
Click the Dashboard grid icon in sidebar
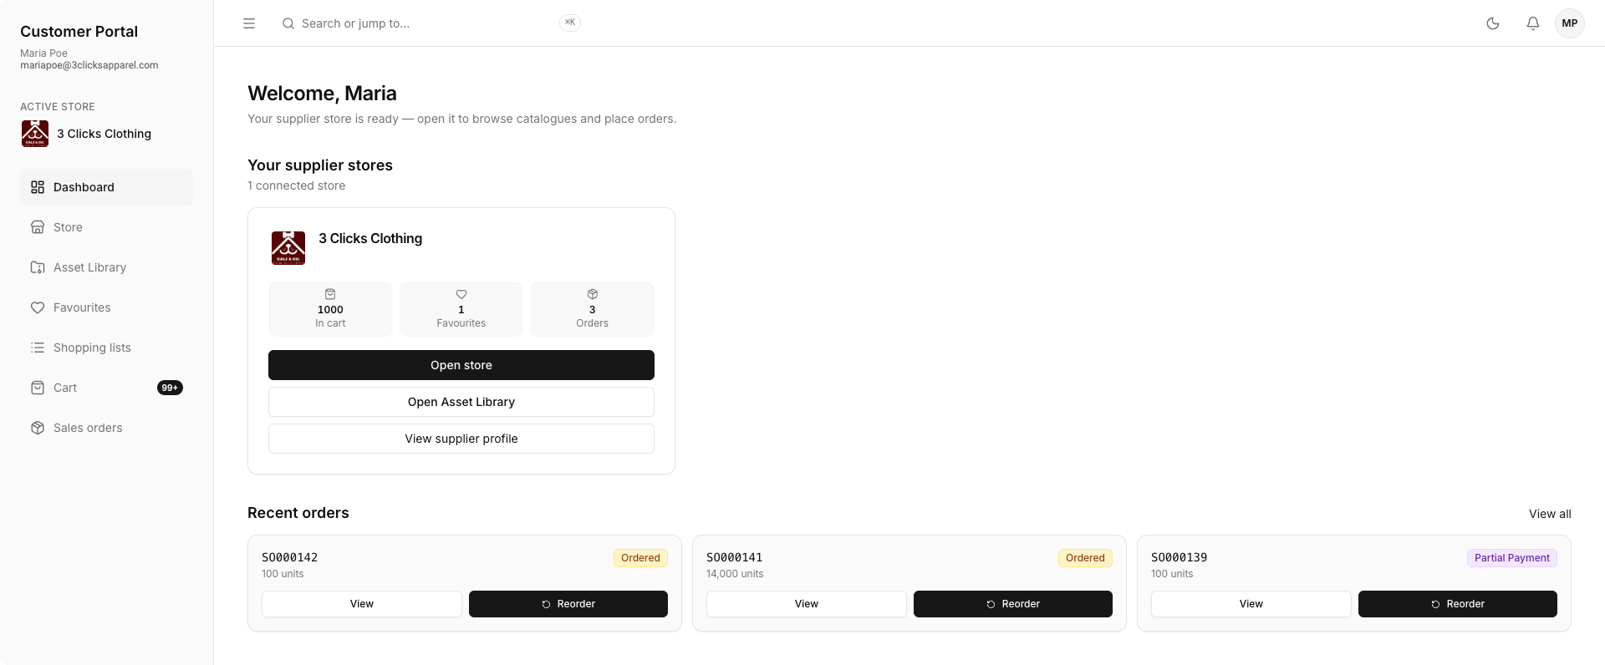click(x=38, y=187)
